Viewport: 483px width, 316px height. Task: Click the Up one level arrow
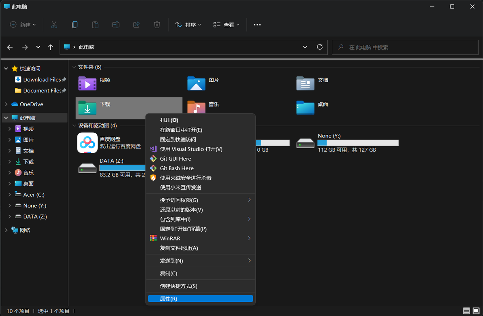pyautogui.click(x=51, y=47)
